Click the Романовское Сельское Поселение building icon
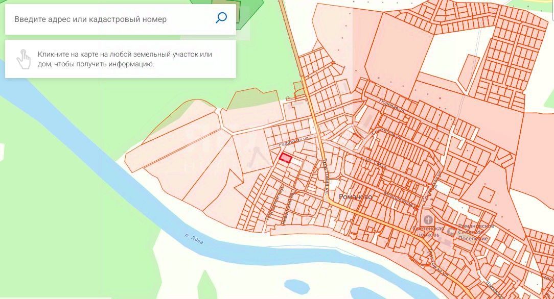Viewport: 554px width, 299px height. pyautogui.click(x=451, y=232)
